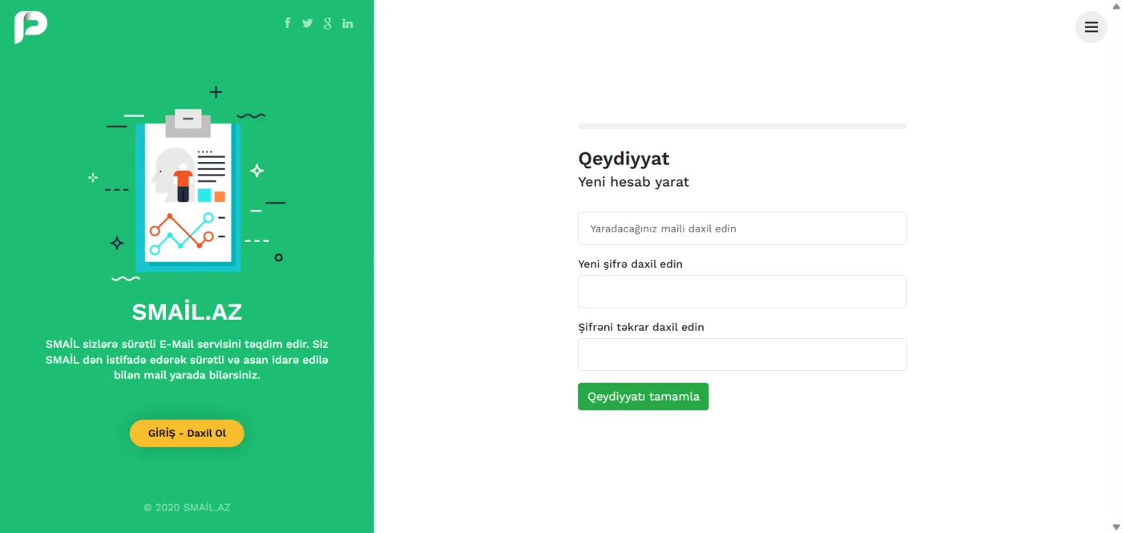The height and width of the screenshot is (533, 1122).
Task: Click the SMAİL.AZ heading text
Action: pyautogui.click(x=187, y=312)
